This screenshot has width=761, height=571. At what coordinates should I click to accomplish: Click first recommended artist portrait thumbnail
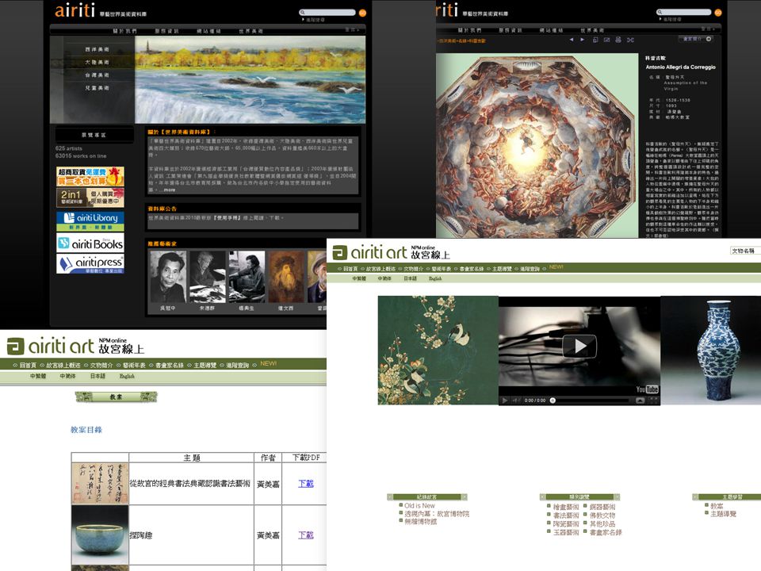pyautogui.click(x=167, y=277)
